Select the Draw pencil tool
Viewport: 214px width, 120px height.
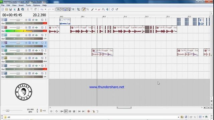pos(84,9)
